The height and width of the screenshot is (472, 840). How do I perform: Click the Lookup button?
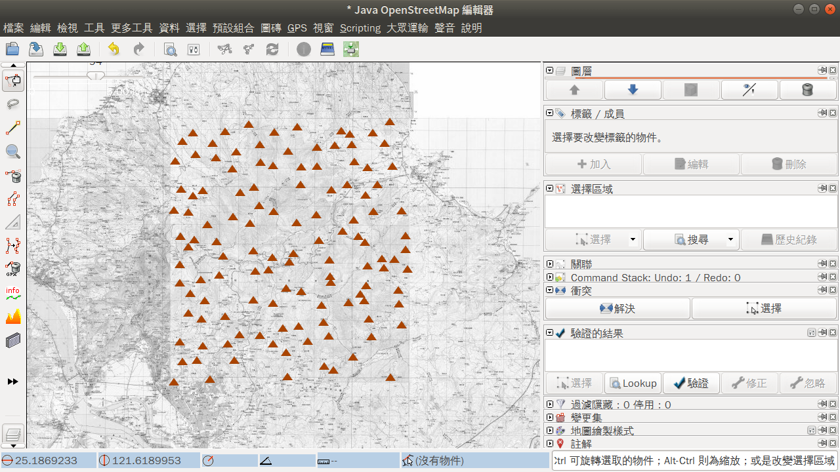(x=633, y=383)
